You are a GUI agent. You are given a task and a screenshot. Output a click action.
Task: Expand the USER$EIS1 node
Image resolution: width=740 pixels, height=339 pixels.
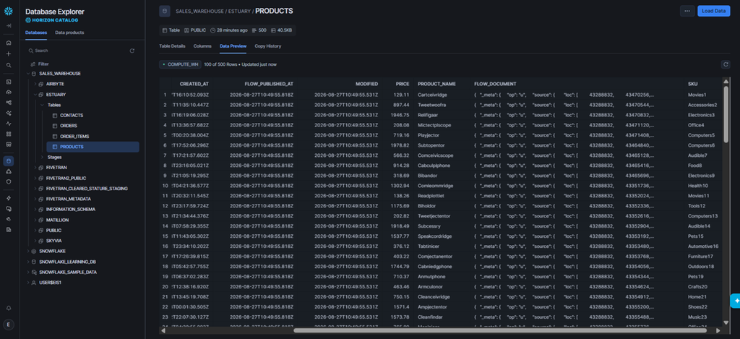point(28,283)
